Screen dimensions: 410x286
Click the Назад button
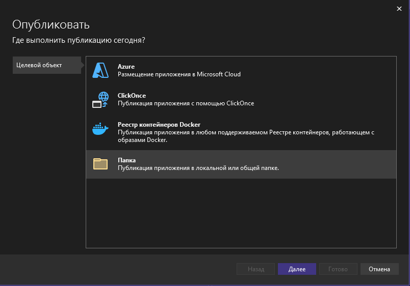click(x=255, y=269)
